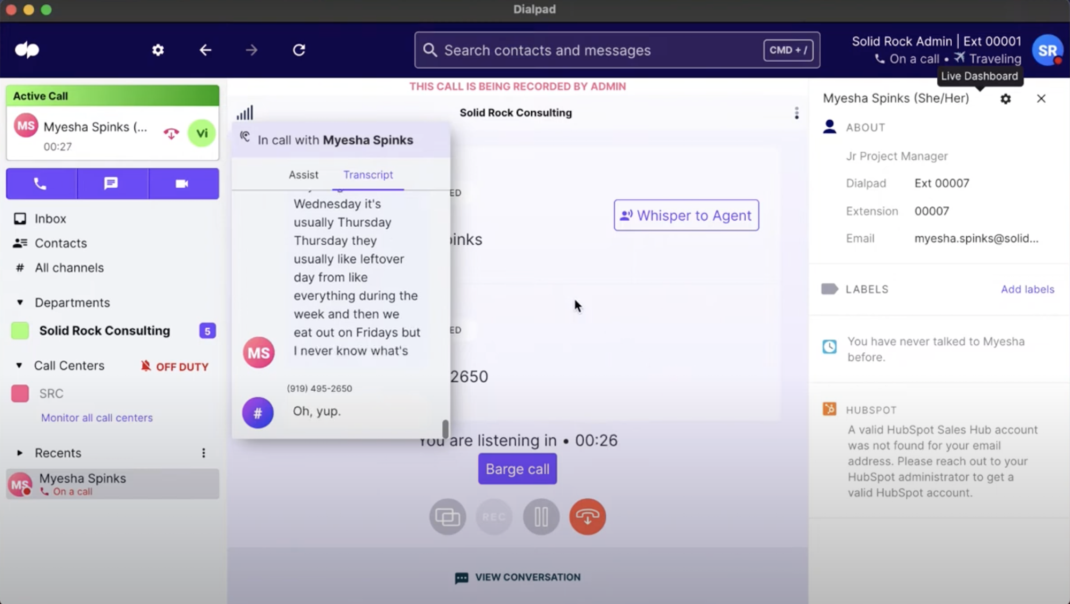Screen dimensions: 1070x604
Task: Click the MS avatar in transcript
Action: (259, 353)
